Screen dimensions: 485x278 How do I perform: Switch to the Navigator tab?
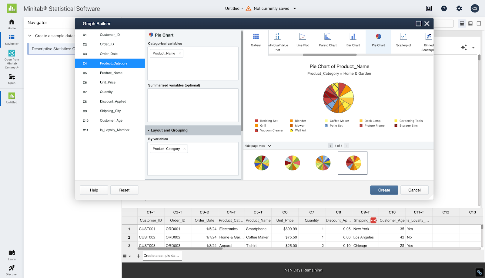(12, 39)
